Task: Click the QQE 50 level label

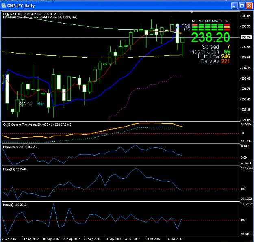Action: coord(242,133)
